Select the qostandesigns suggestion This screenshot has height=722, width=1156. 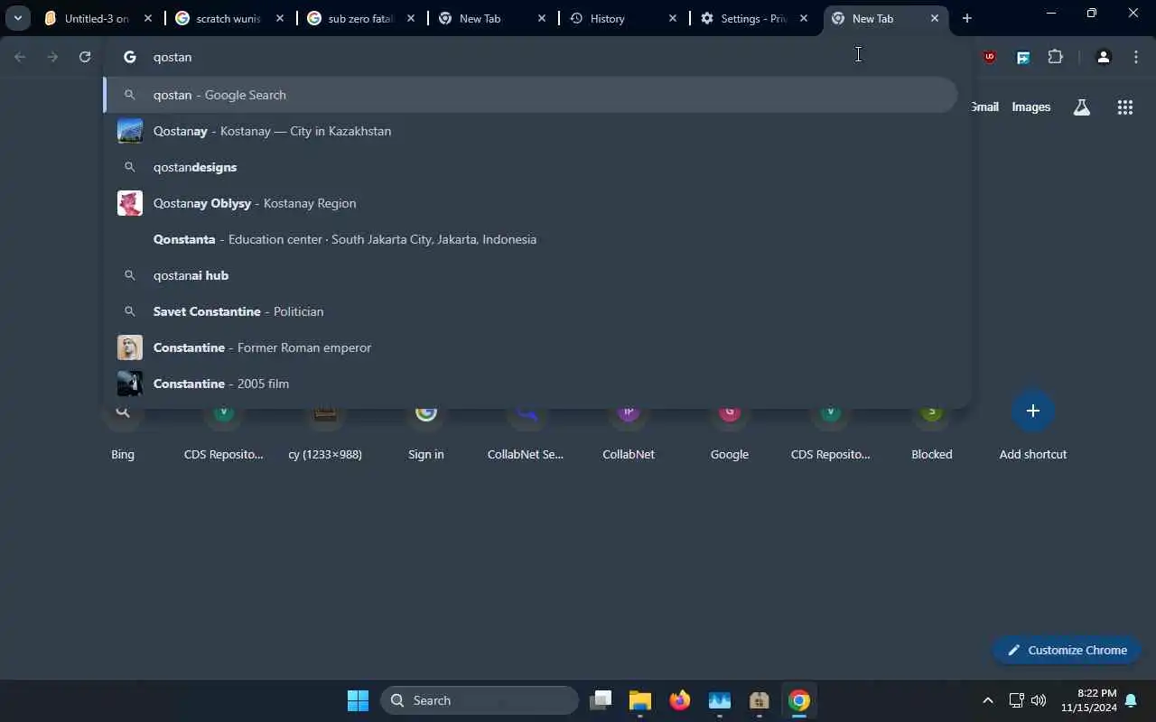[x=530, y=167]
